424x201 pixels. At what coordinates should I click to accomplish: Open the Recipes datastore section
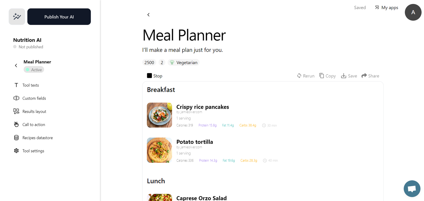tap(33, 138)
